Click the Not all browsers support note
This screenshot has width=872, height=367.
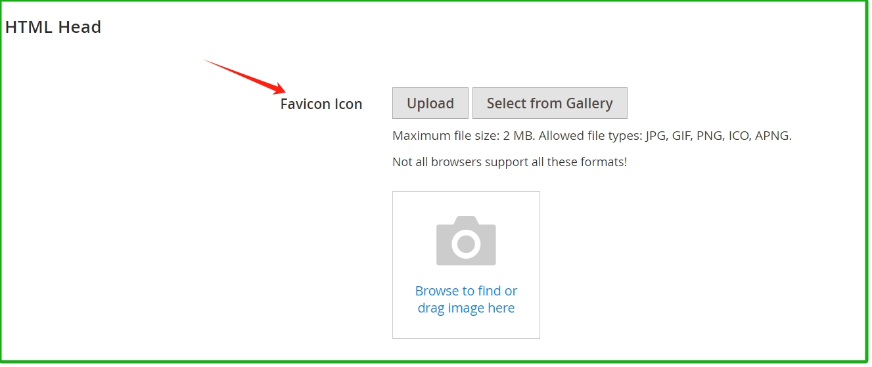pos(510,162)
